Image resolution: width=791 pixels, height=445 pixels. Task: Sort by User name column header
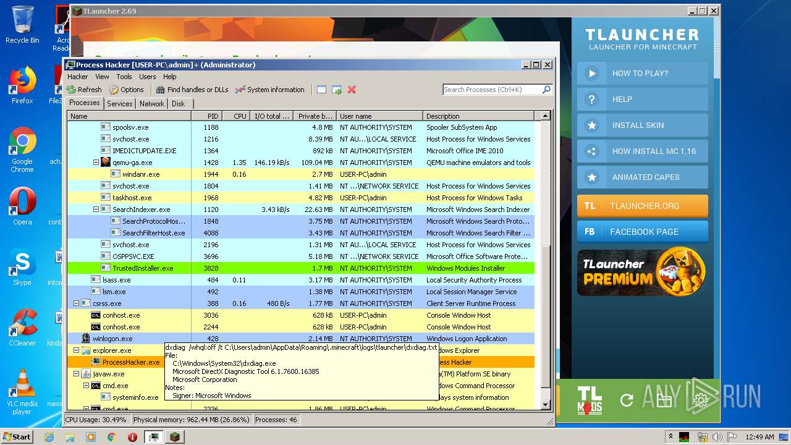(379, 116)
